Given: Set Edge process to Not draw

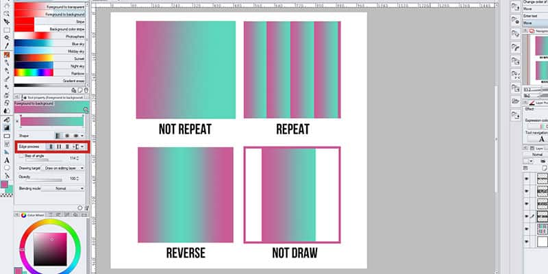Looking at the screenshot, I should tap(76, 147).
